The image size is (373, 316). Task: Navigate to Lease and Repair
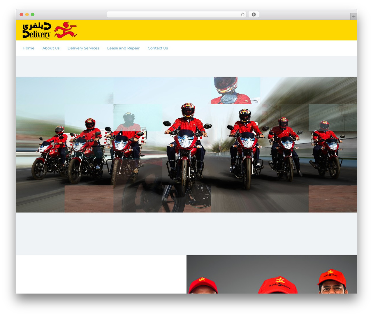123,48
